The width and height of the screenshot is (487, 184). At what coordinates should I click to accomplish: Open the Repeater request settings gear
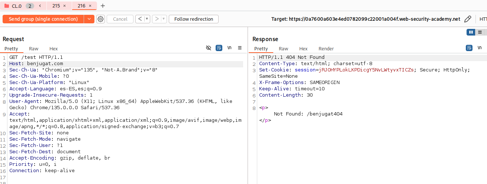(100, 19)
